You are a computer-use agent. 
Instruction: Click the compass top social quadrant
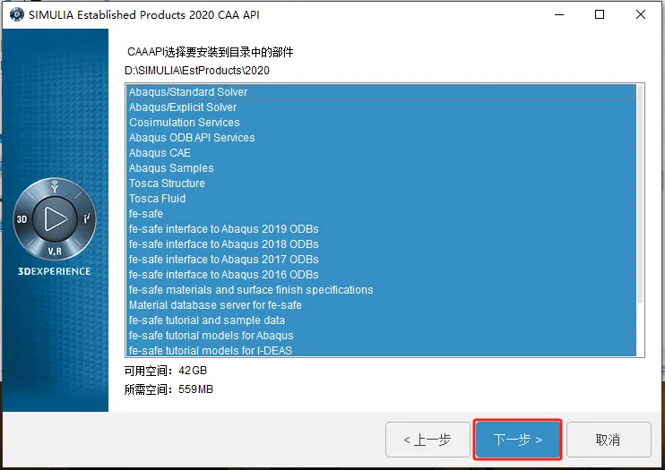55,186
